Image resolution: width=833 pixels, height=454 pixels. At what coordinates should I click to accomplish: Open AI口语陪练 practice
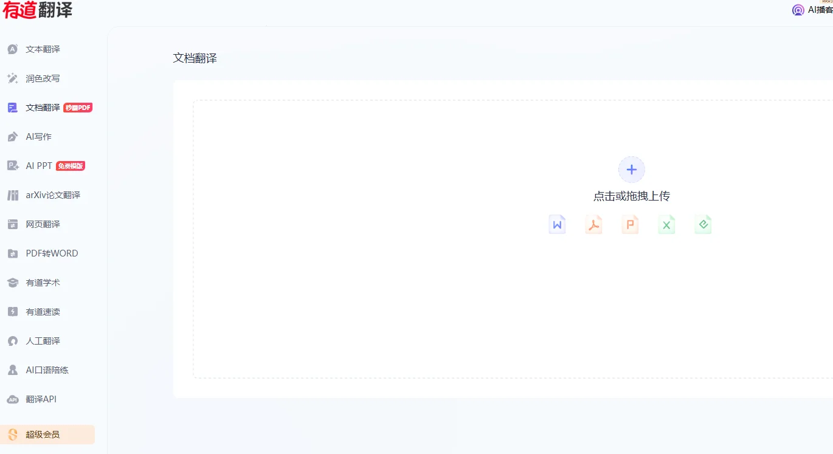pos(47,370)
